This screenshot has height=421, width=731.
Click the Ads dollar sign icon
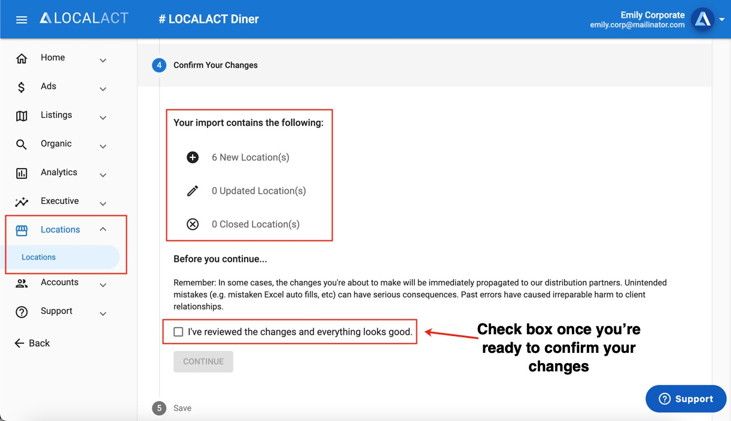pyautogui.click(x=22, y=87)
